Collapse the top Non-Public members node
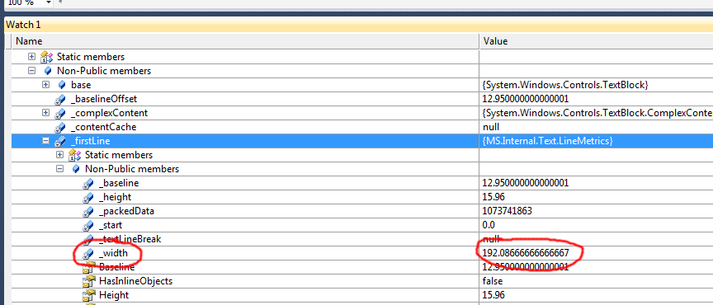 pyautogui.click(x=31, y=71)
